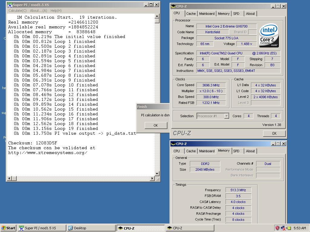Open the Cache tab in upper CPU-Z window
The height and width of the screenshot is (232, 310).
(191, 14)
